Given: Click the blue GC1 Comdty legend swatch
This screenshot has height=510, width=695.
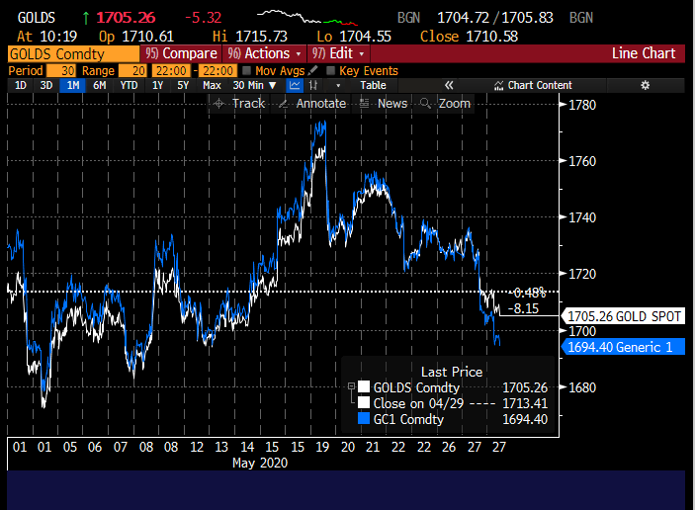Looking at the screenshot, I should 364,418.
